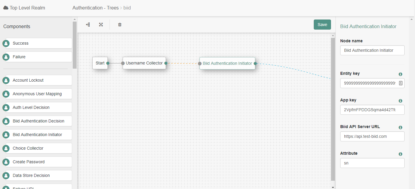Select Biid Authentication Decision component label
The width and height of the screenshot is (415, 189).
coord(39,121)
